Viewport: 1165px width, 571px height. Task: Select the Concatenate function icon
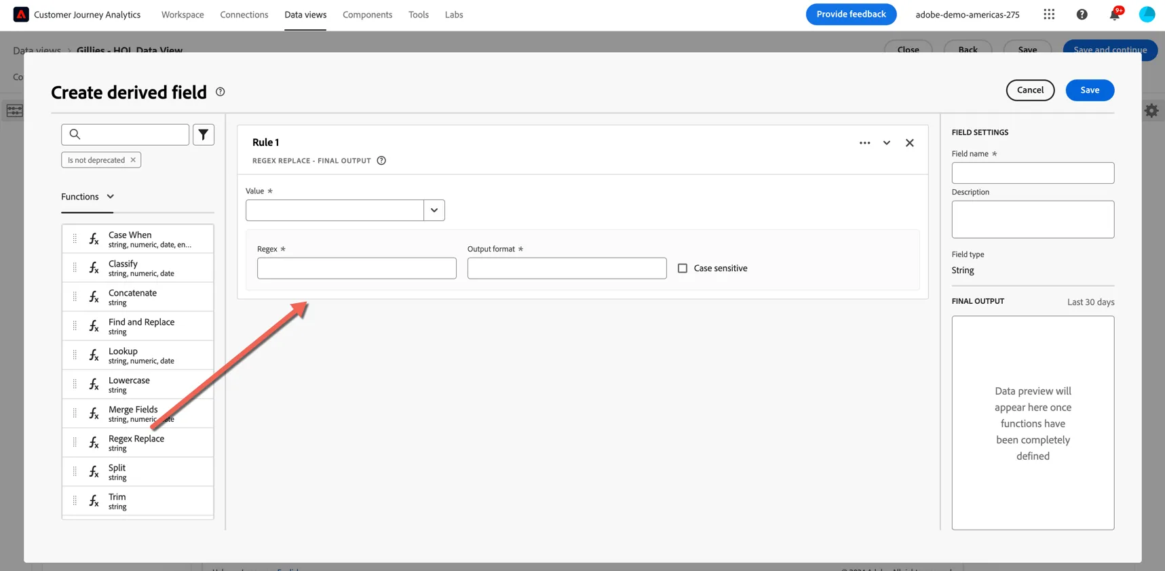(x=94, y=297)
